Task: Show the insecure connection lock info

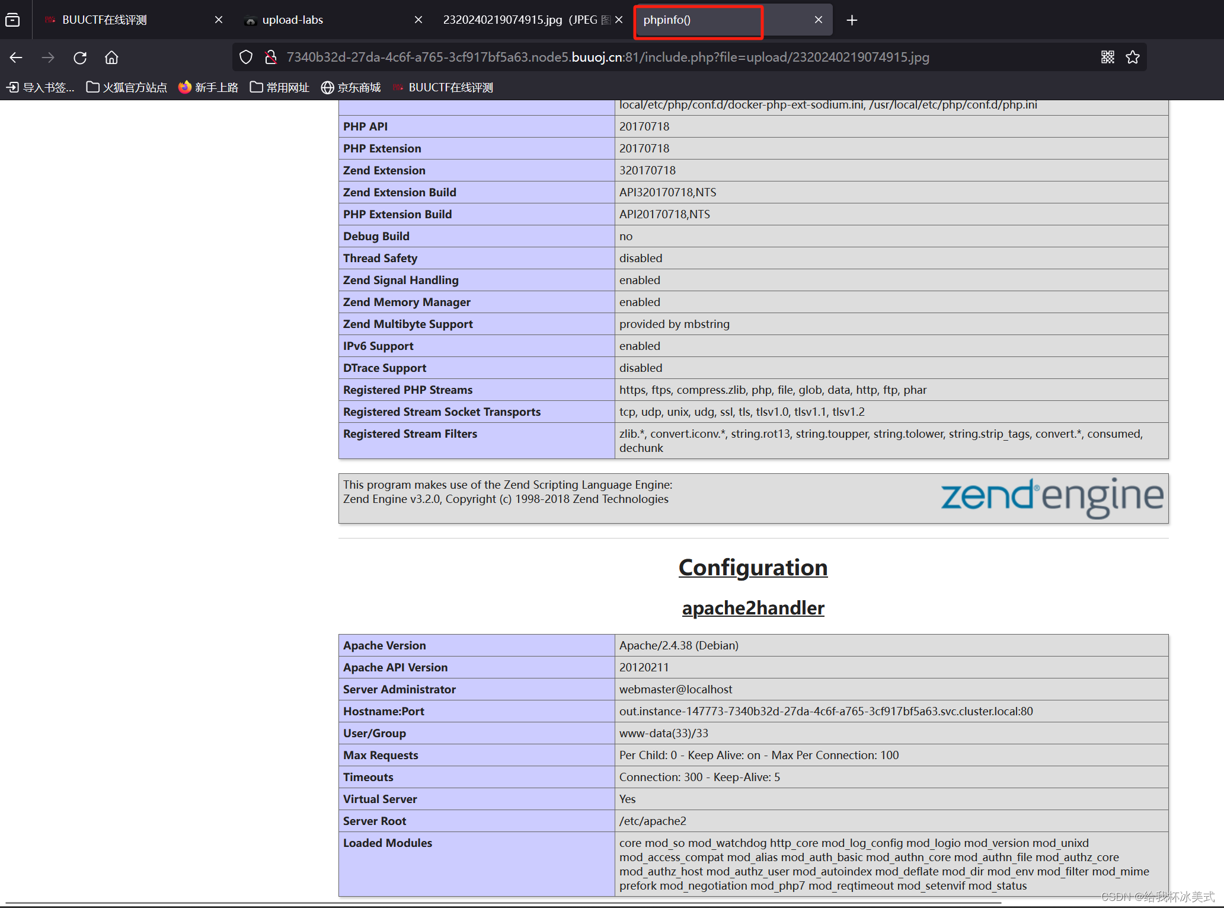Action: click(271, 57)
